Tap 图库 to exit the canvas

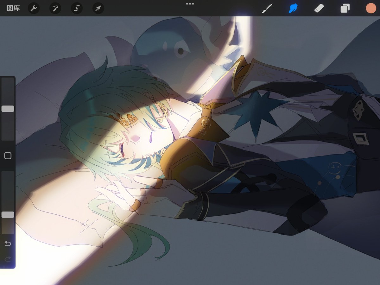[13, 8]
